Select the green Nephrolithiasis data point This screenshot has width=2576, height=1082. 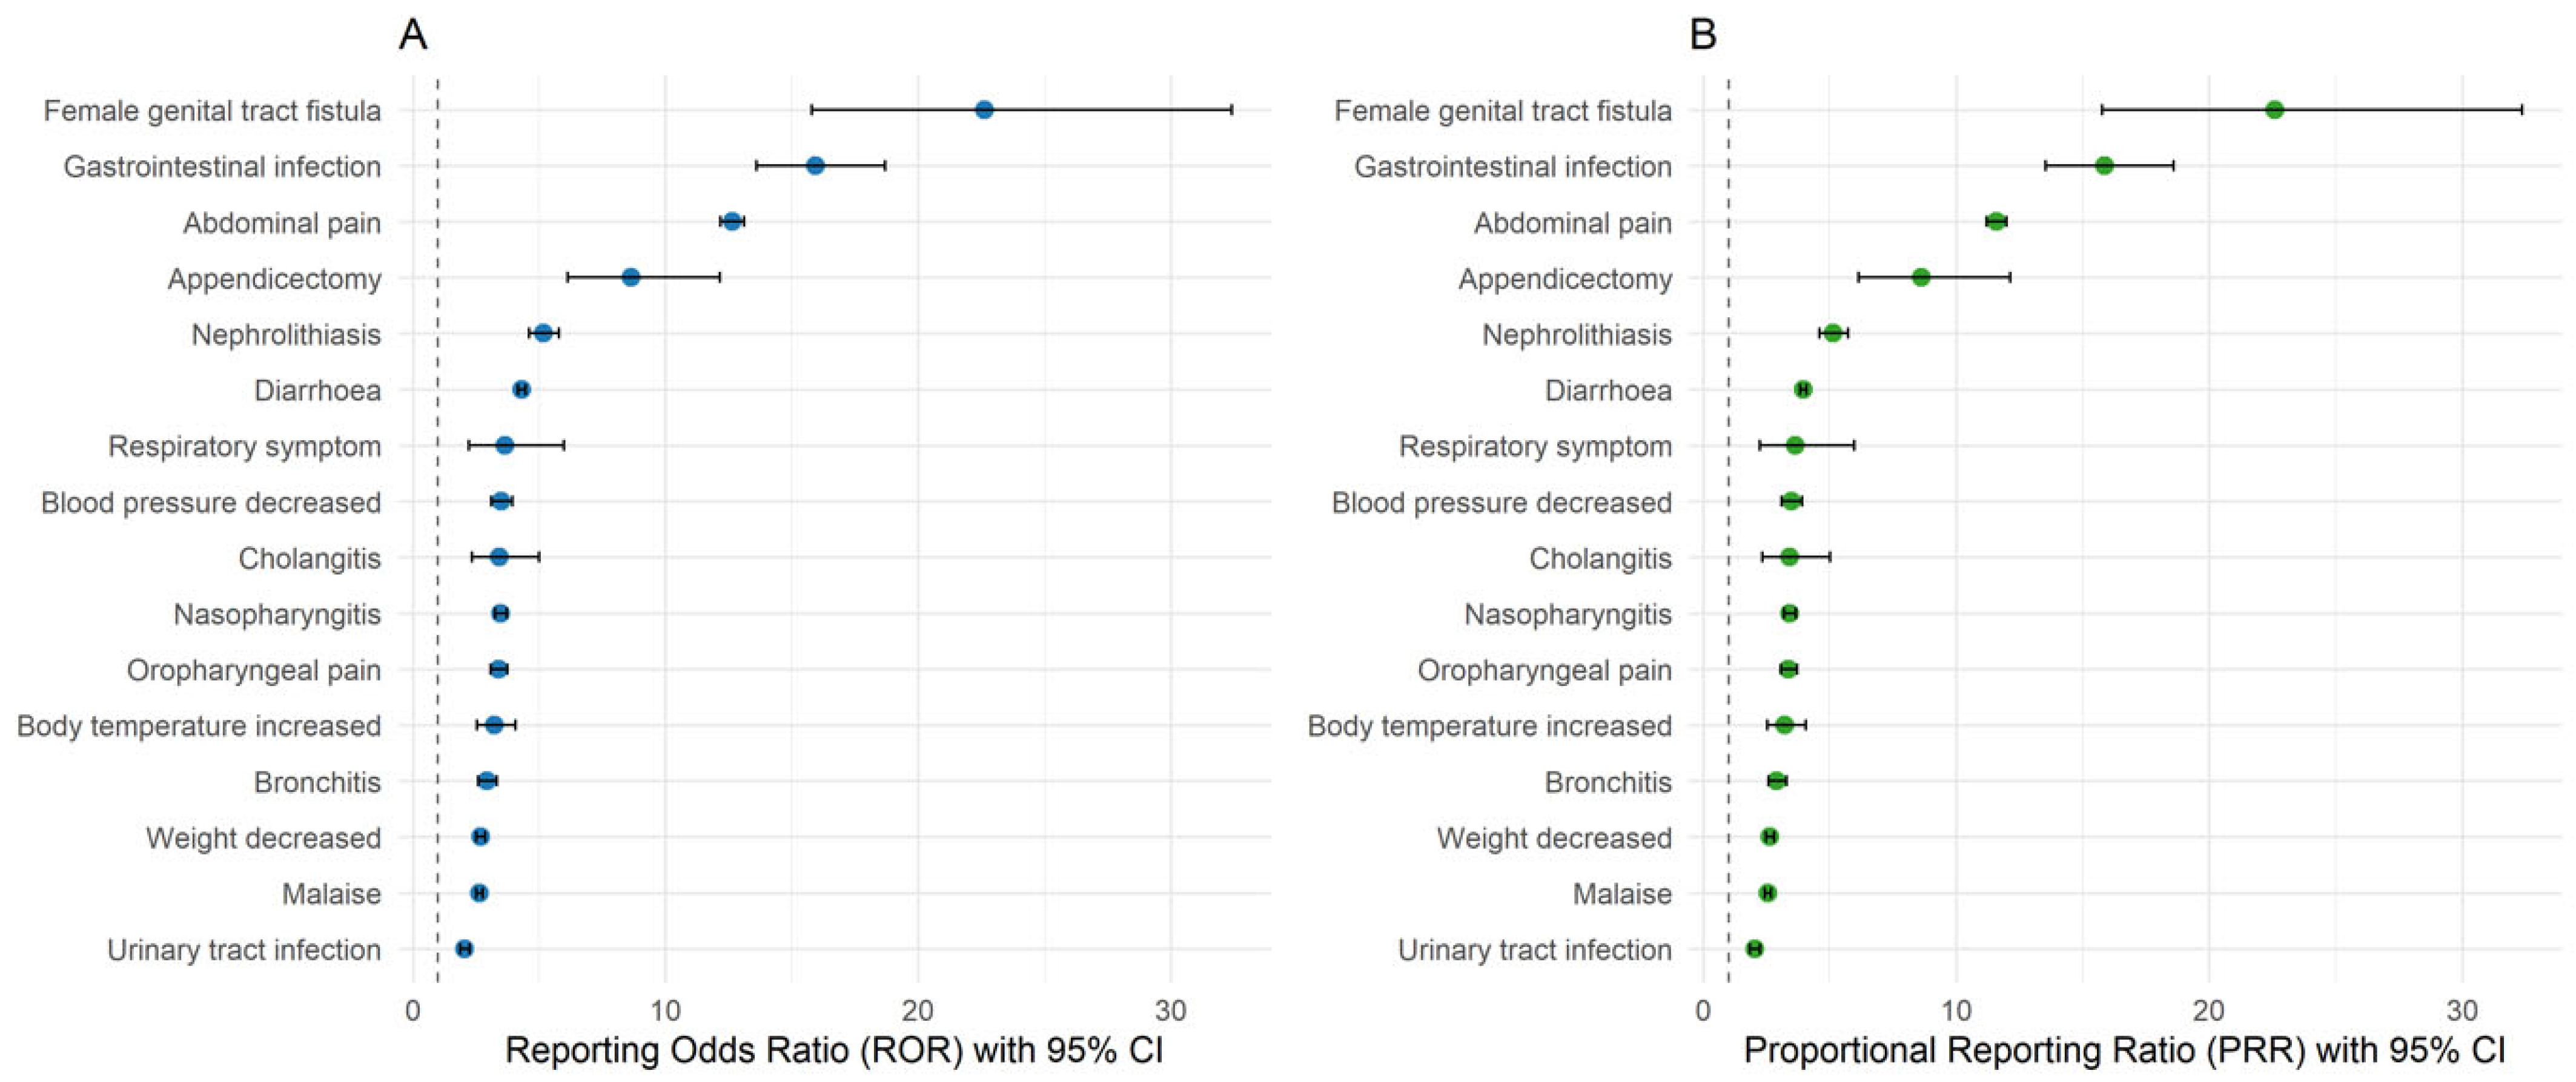pos(1832,334)
